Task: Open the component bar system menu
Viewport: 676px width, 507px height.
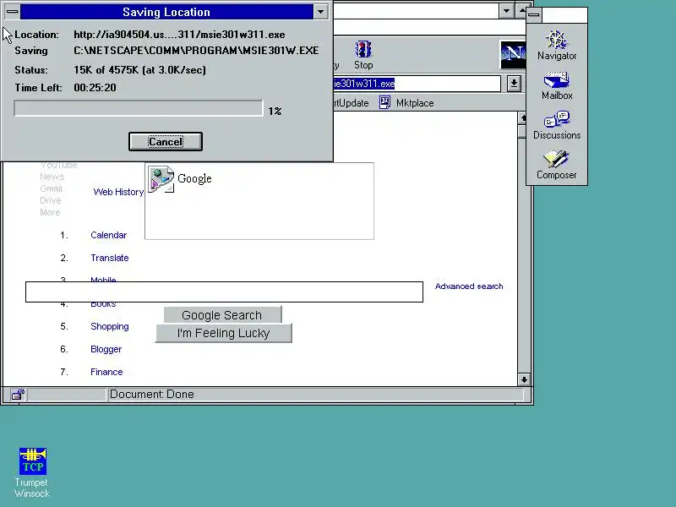Action: pyautogui.click(x=534, y=15)
